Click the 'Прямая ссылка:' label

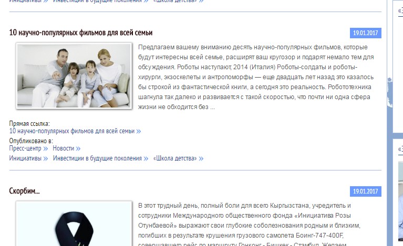pos(29,124)
